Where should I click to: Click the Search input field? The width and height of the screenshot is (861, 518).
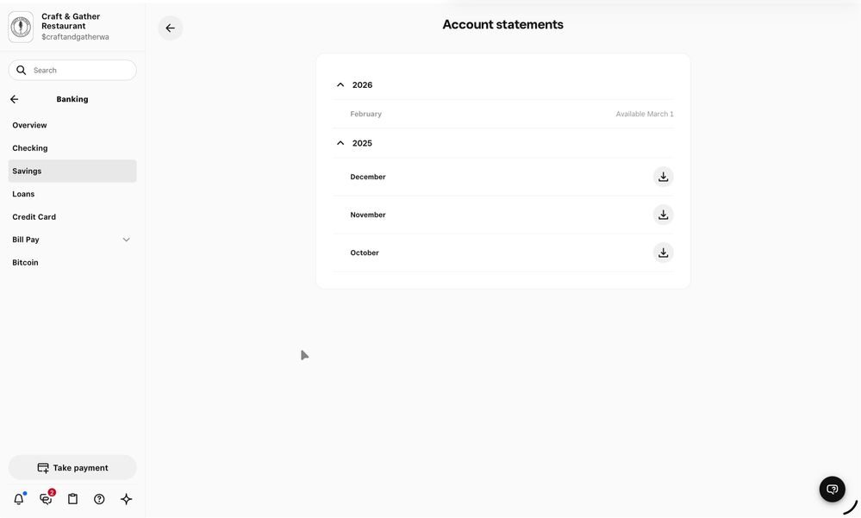(x=78, y=70)
